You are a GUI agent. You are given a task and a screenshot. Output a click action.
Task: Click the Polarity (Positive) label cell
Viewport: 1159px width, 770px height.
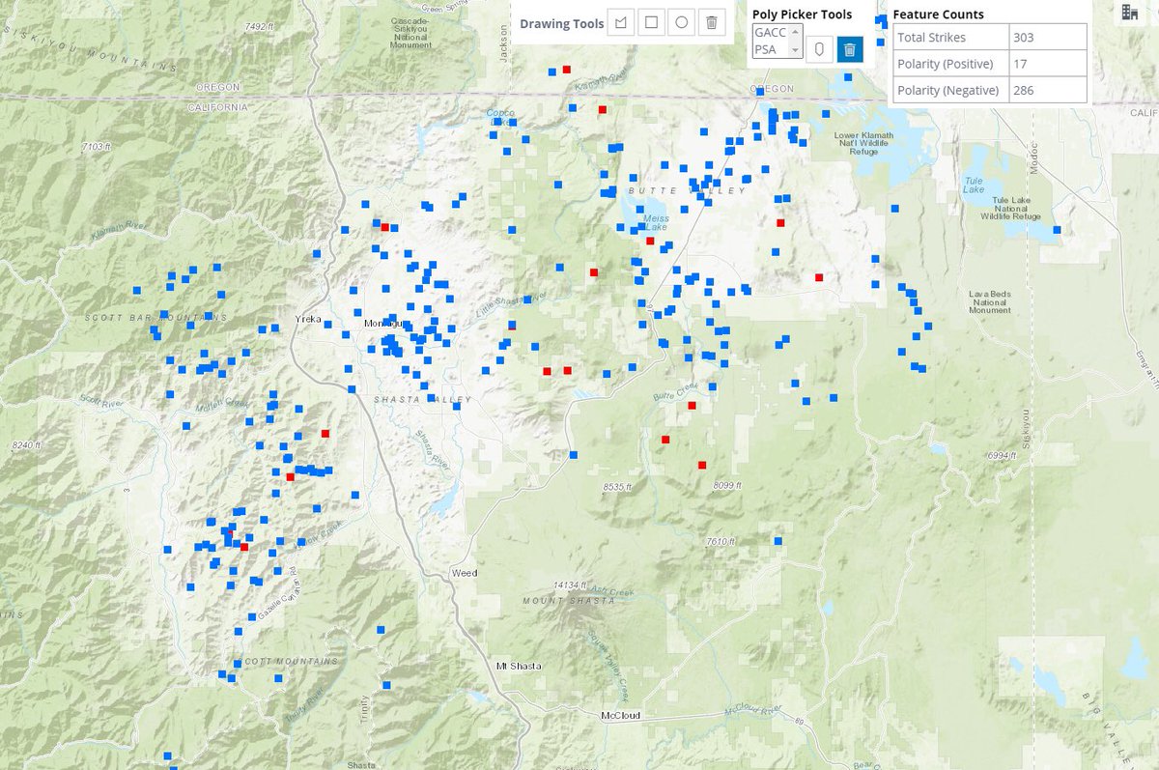[x=951, y=64]
